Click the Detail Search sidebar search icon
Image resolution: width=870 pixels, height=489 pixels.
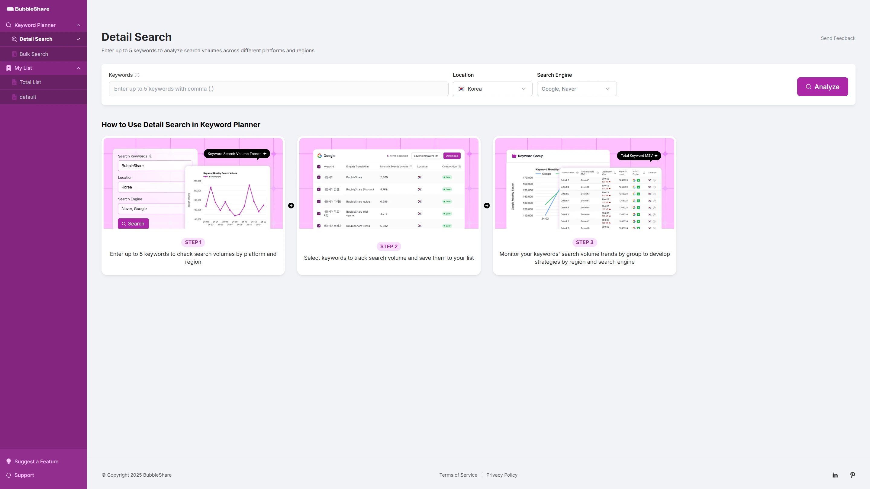click(x=14, y=39)
